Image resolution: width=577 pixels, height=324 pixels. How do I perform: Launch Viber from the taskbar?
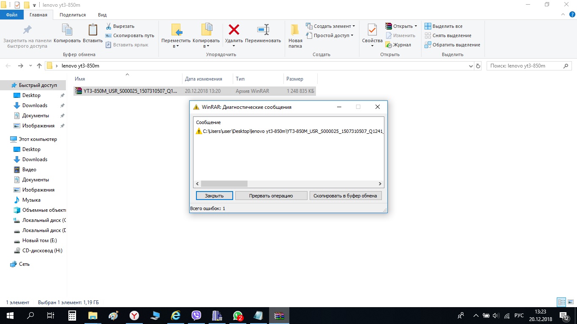coord(196,316)
